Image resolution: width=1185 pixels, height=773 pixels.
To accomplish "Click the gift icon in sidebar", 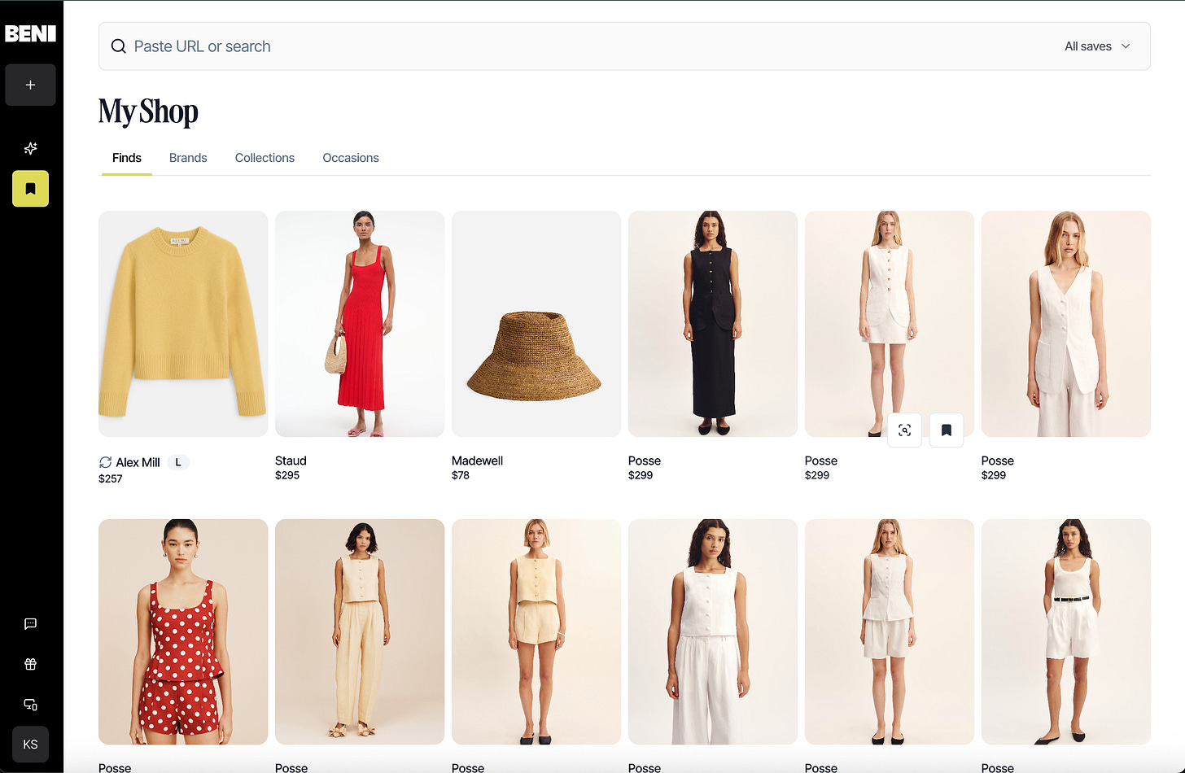I will tap(30, 664).
